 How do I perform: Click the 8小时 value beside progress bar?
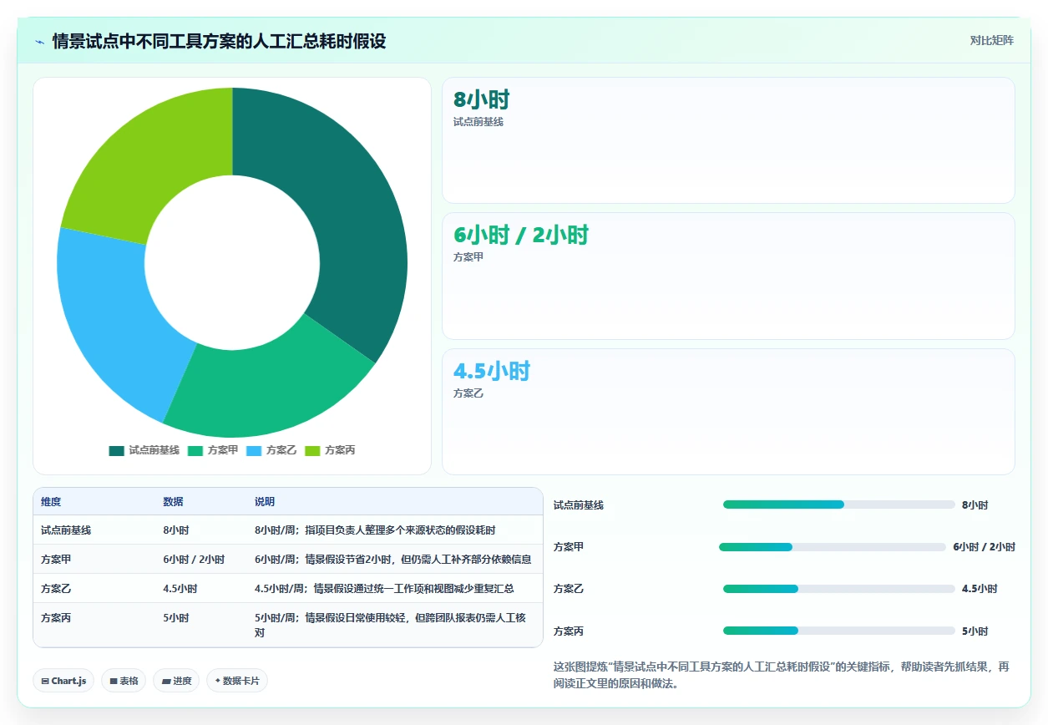(x=975, y=505)
